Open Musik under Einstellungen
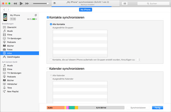Image resolution: width=171 pixels, height=112 pixels. pyautogui.click(x=19, y=31)
